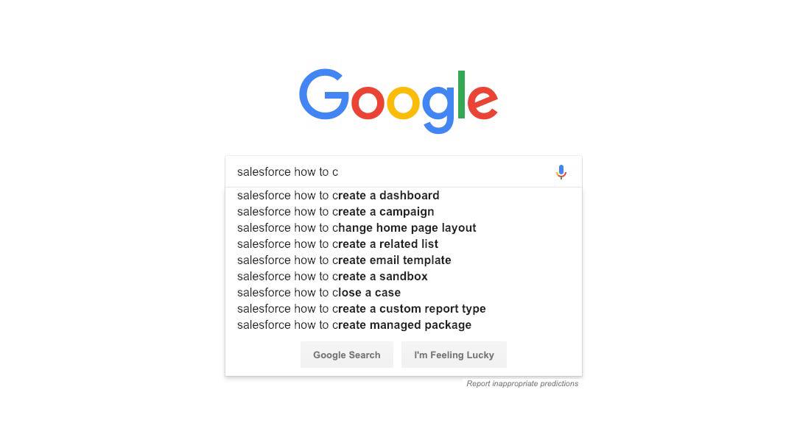Choose 'salesforce how to create managed package'
797x448 pixels.
(x=354, y=324)
